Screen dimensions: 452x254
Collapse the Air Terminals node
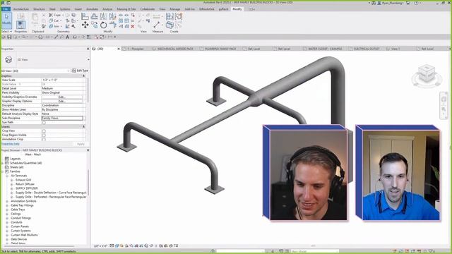[7, 176]
